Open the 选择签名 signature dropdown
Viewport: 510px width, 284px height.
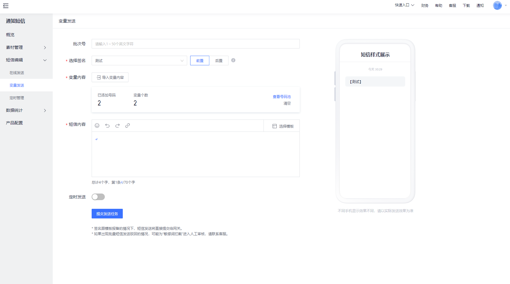coord(139,61)
